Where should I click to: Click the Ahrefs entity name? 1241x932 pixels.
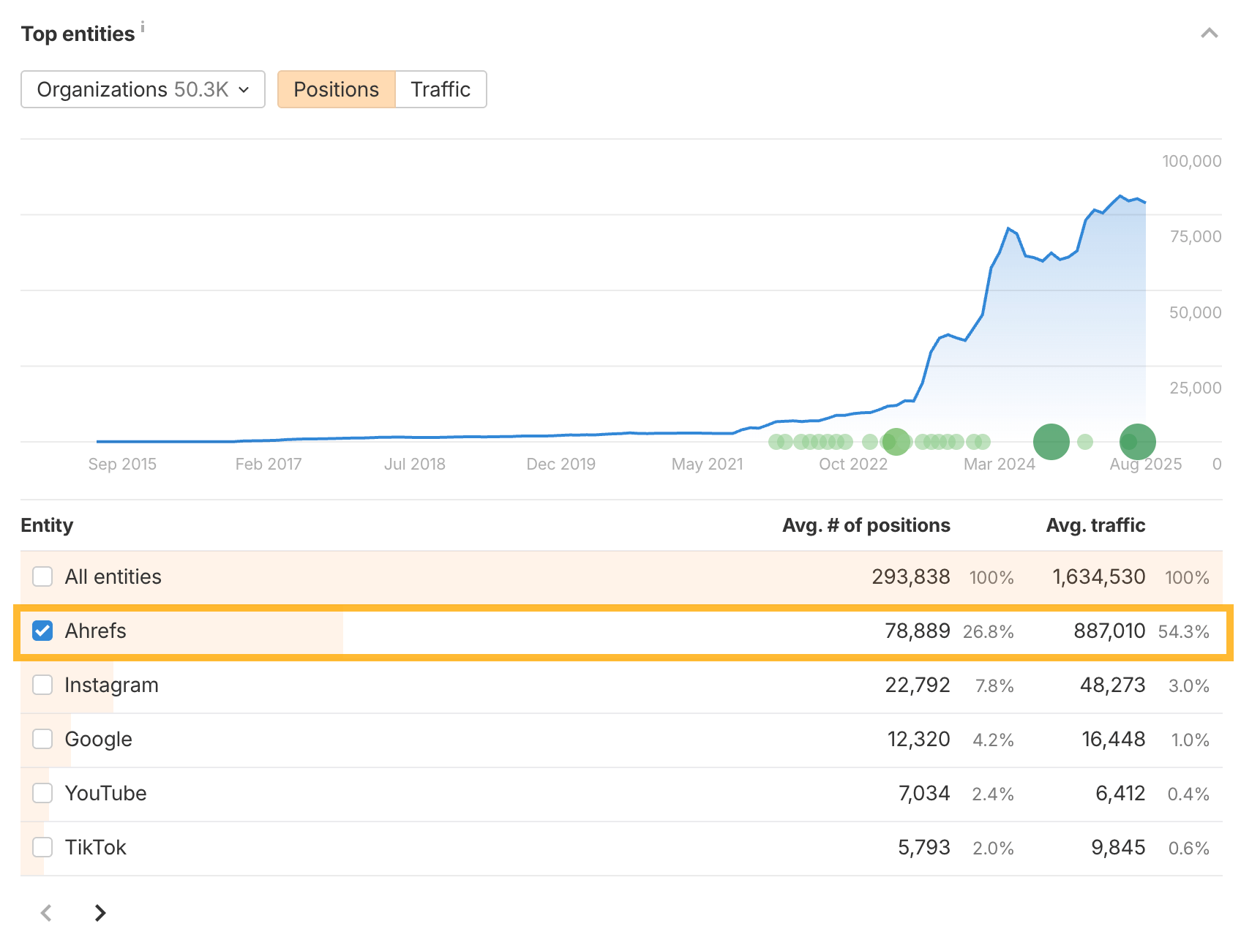coord(95,631)
